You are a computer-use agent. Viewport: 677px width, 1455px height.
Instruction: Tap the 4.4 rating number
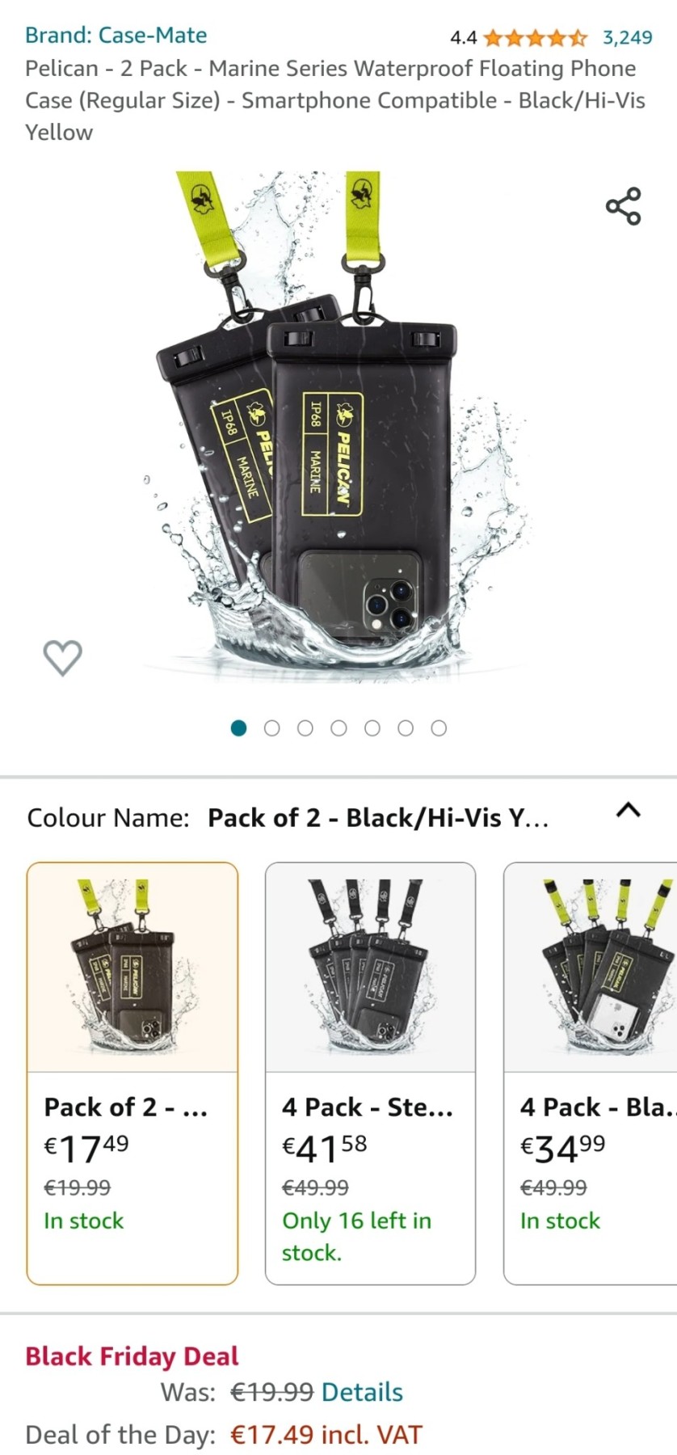coord(463,37)
